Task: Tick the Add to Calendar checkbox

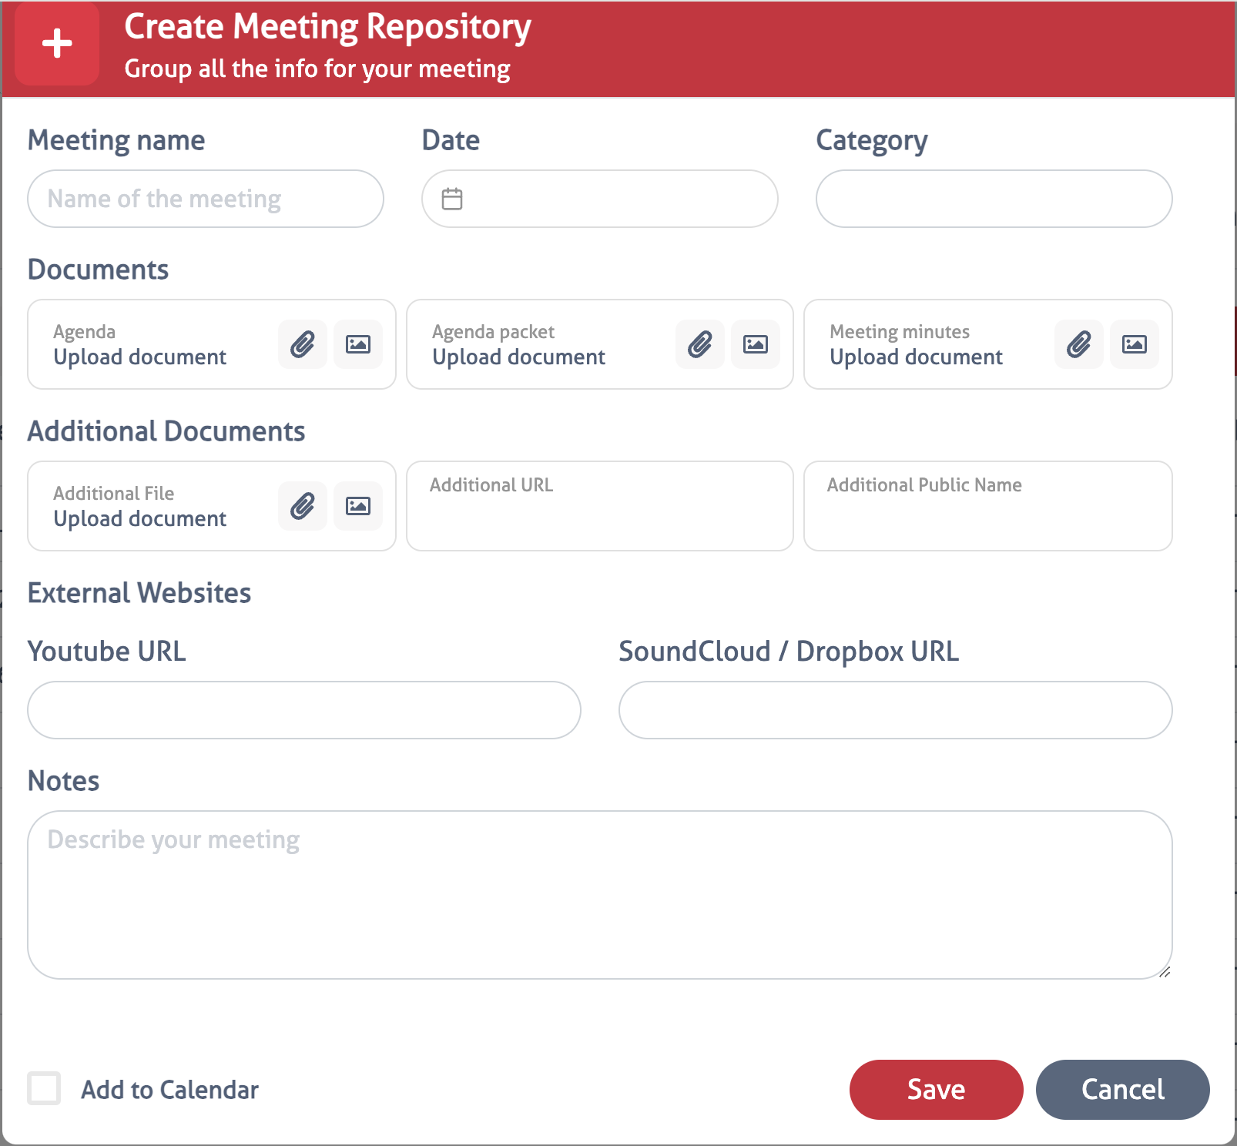Action: click(44, 1088)
